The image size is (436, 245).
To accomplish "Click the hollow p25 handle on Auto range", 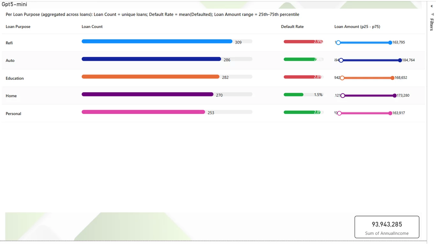I will pyautogui.click(x=341, y=60).
